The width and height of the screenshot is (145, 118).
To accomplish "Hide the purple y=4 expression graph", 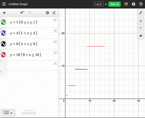I will (3, 33).
